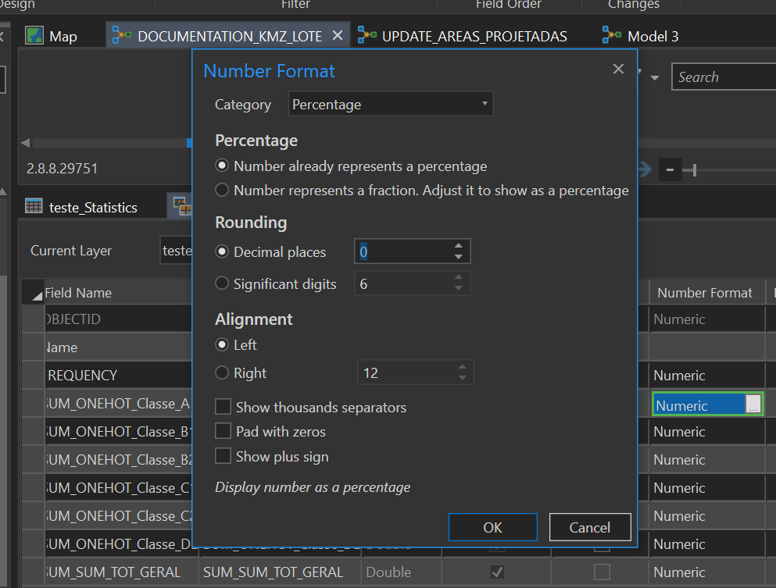Click the UPDATE_AREAS_PROJETADAS model icon
776x588 pixels.
(x=367, y=35)
